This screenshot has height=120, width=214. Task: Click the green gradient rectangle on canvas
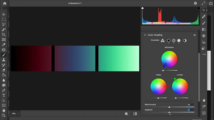119,58
